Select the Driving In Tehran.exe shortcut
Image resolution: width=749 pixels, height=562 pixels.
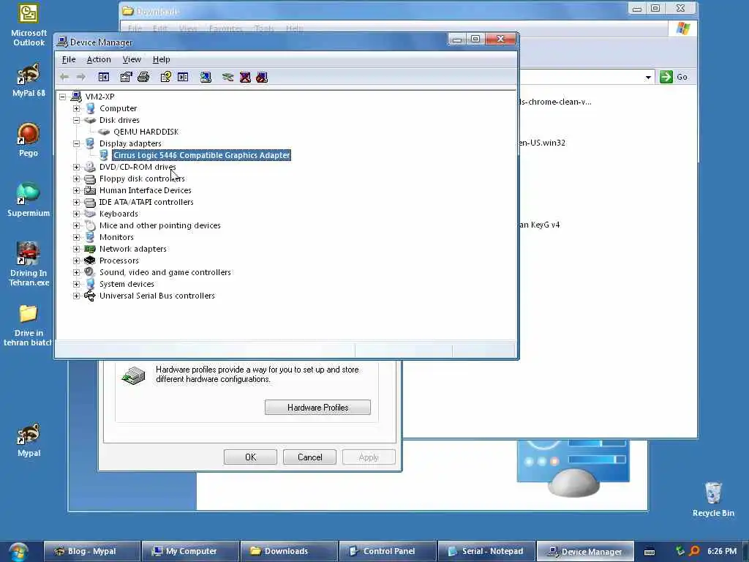point(29,264)
